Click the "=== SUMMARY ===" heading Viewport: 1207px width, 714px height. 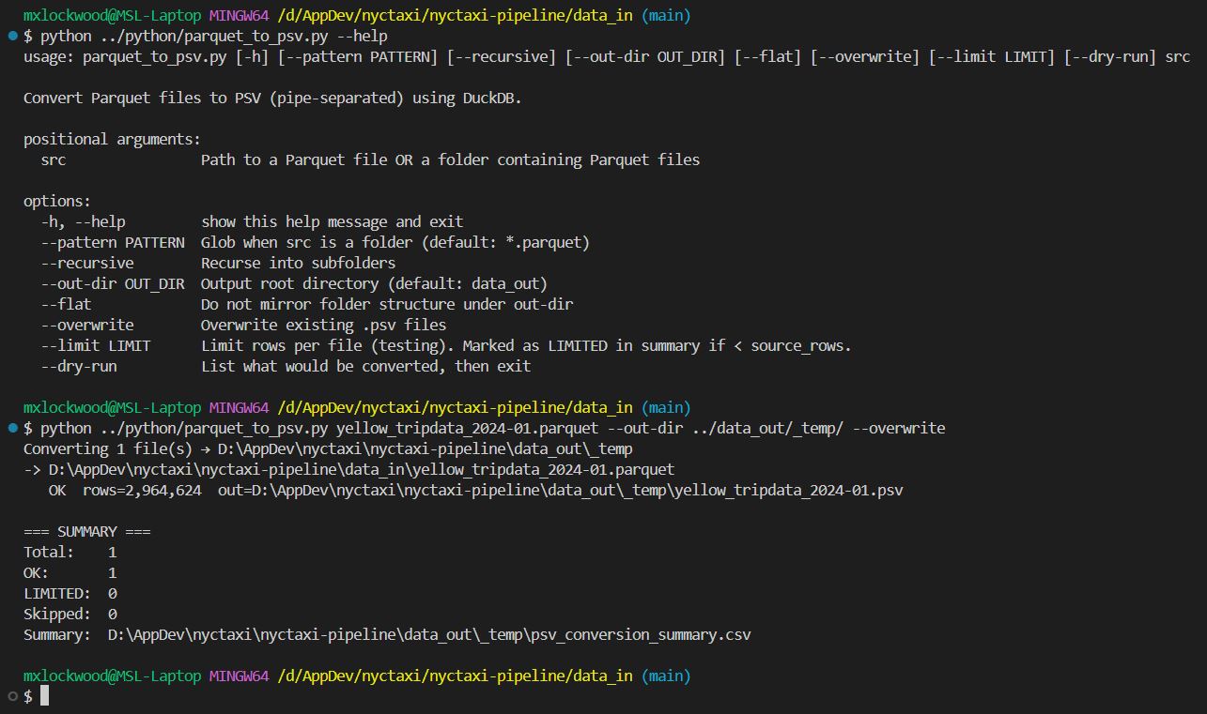point(86,531)
